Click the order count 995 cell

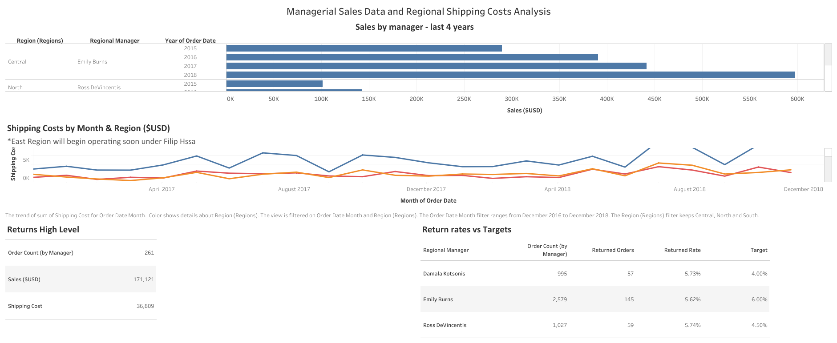tap(562, 274)
